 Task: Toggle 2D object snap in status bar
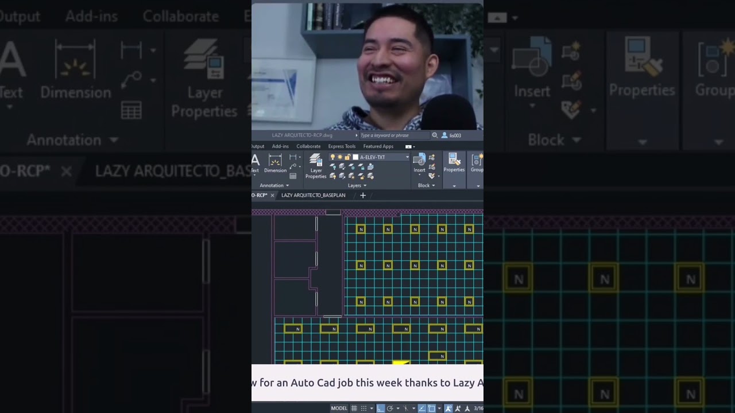pyautogui.click(x=431, y=408)
